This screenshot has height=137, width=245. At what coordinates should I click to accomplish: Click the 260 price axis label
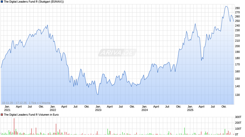pos(237,17)
